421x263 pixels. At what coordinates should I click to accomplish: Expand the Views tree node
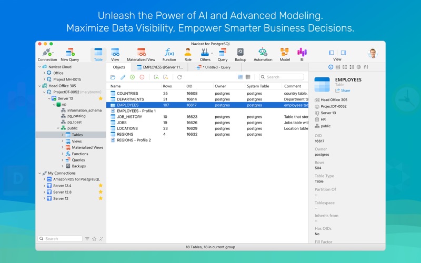point(63,141)
